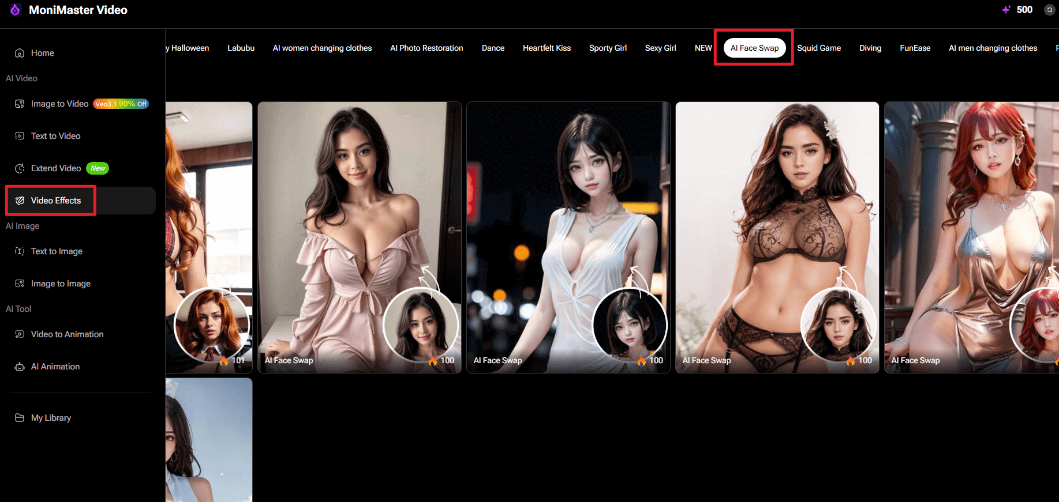
Task: Open the account icon at top right
Action: coord(1049,10)
